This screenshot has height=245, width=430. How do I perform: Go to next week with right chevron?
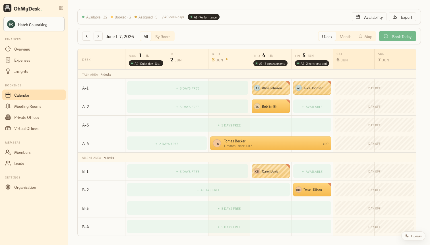pos(98,36)
